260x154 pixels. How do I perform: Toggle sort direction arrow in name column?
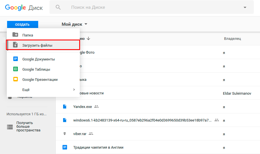[x=89, y=38]
